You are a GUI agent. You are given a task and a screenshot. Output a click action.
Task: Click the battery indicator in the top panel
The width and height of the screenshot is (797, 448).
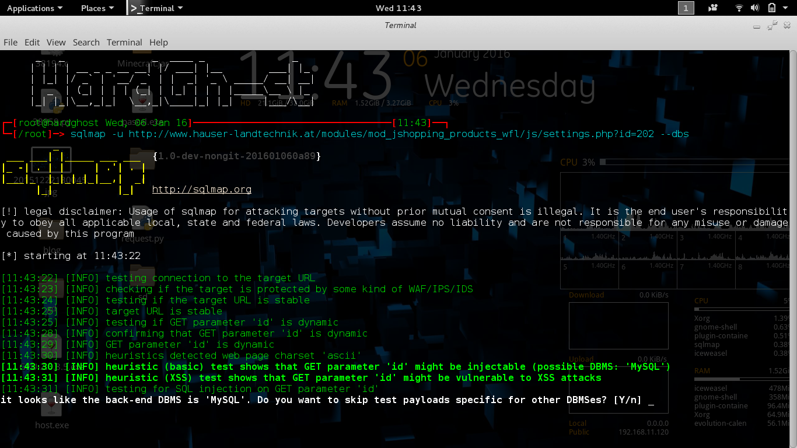coord(771,8)
